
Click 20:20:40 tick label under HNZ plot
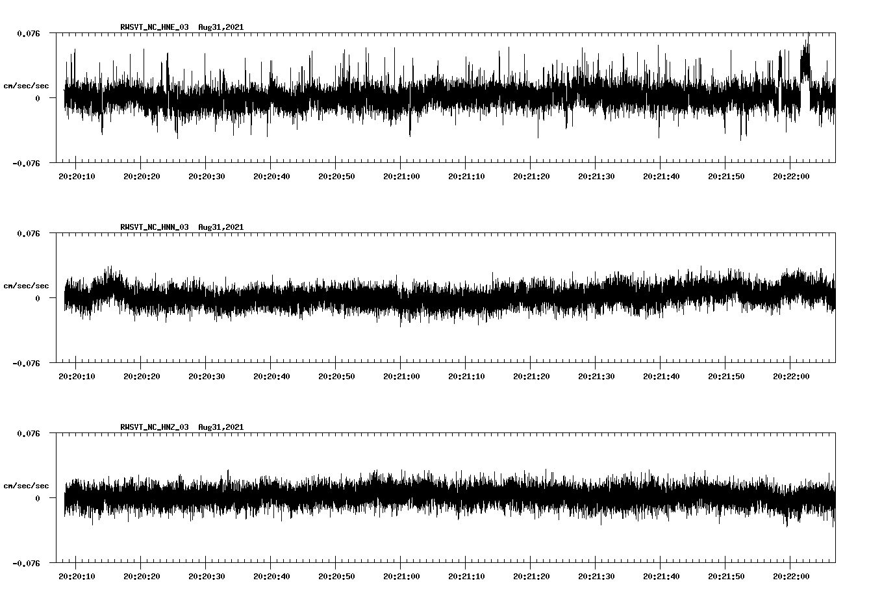(271, 576)
